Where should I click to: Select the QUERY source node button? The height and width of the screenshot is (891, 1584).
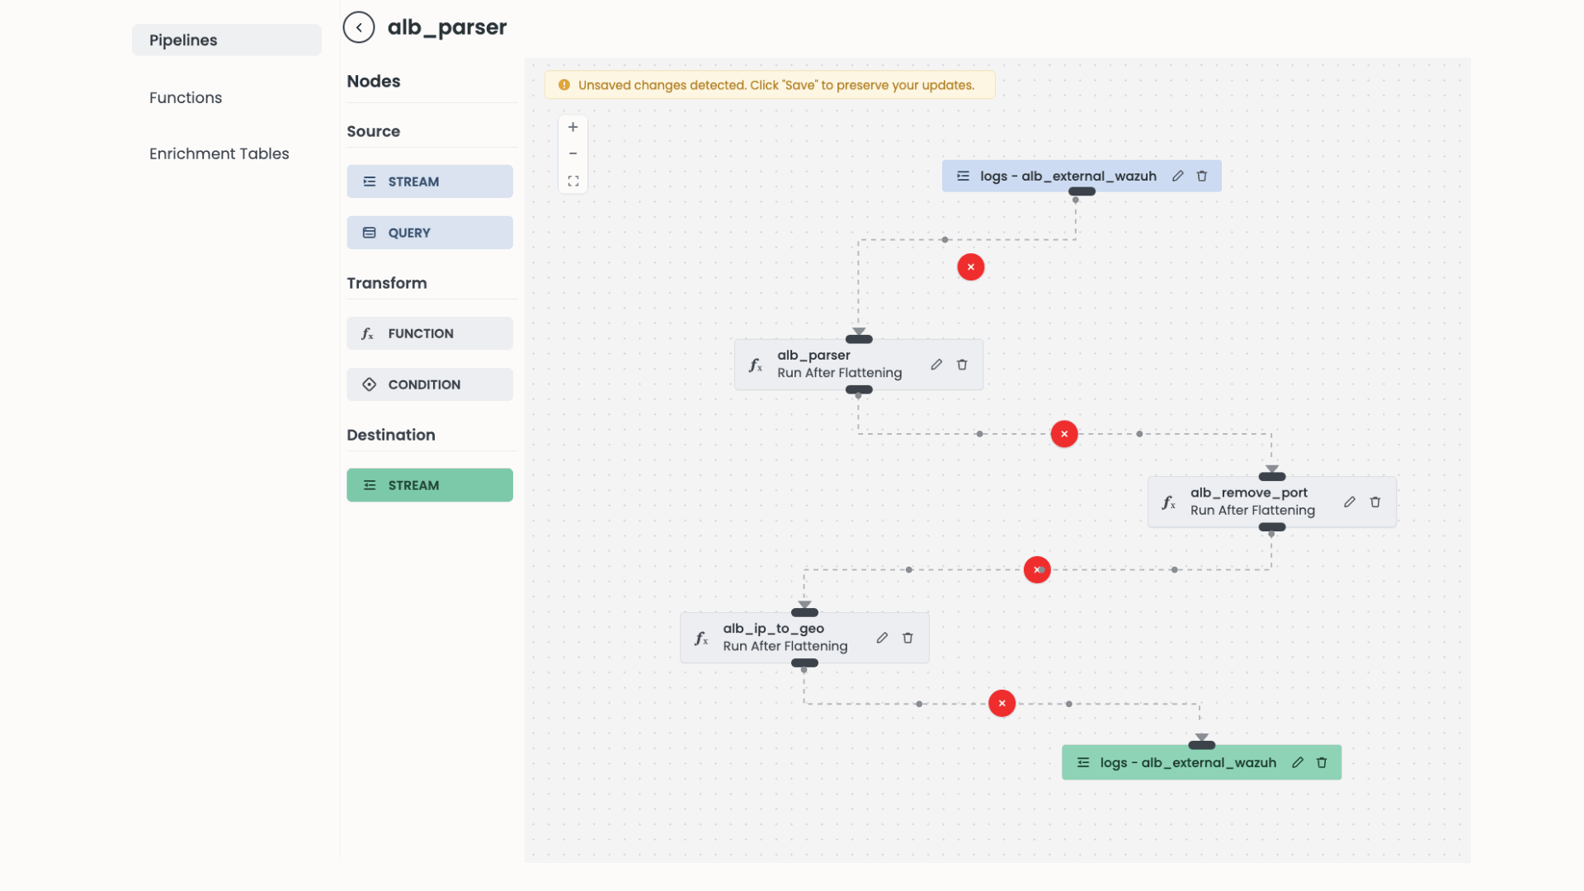[430, 233]
